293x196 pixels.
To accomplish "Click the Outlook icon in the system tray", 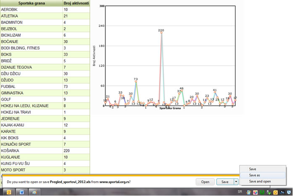I will point(275,192).
